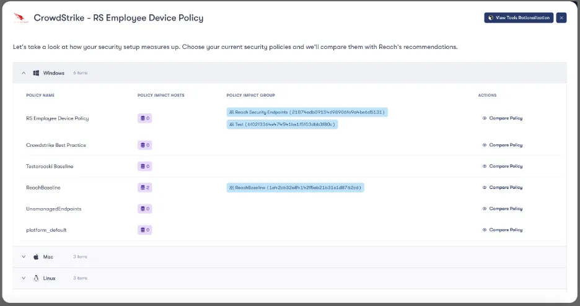The image size is (580, 306).
Task: Click the View Tools Rationalization button
Action: click(x=519, y=18)
